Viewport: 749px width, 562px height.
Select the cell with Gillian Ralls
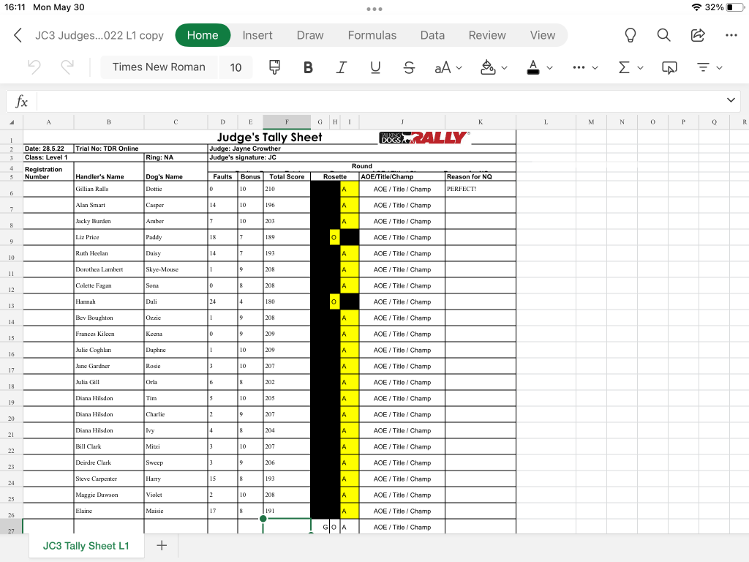click(109, 189)
